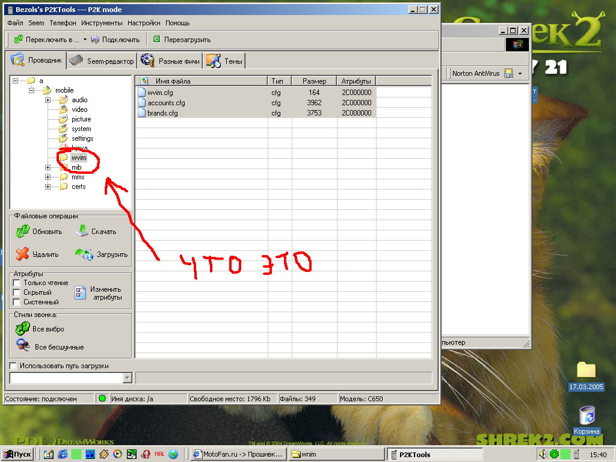Switch to the Проводник tab

tap(36, 60)
